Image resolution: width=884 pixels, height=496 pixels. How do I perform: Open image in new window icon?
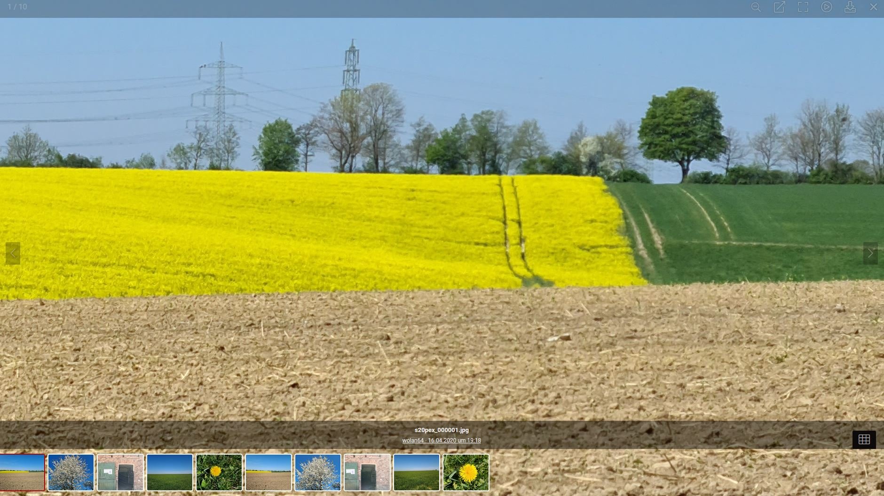(779, 7)
